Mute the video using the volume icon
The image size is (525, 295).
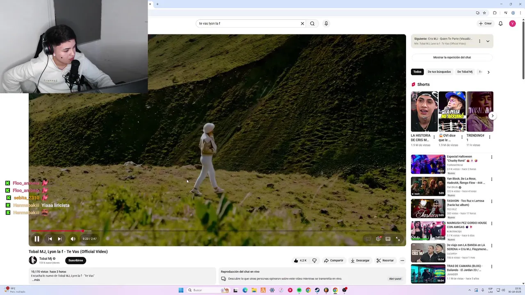(73, 239)
